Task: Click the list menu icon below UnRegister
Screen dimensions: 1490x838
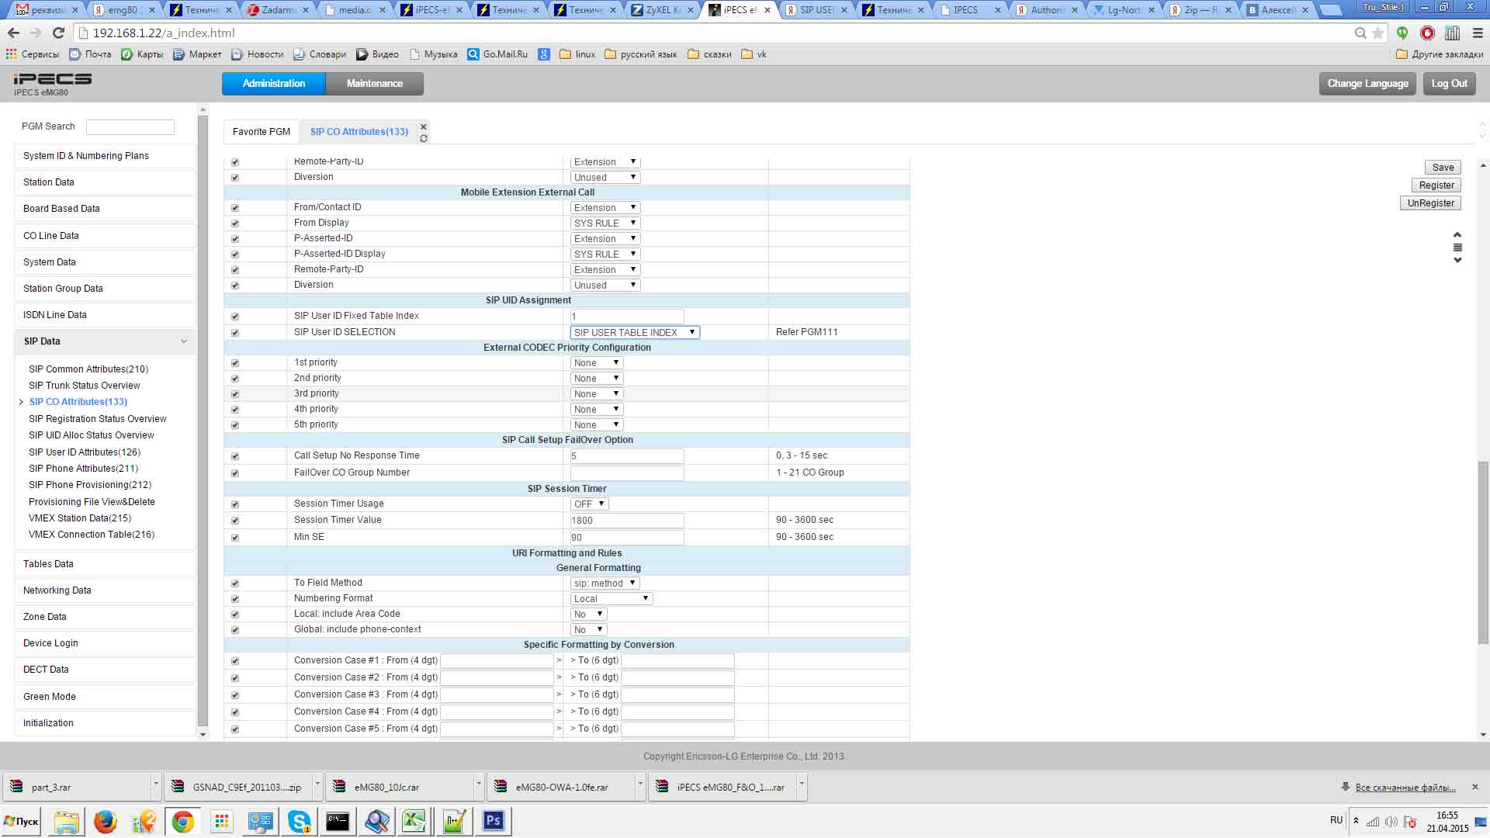Action: [x=1457, y=248]
